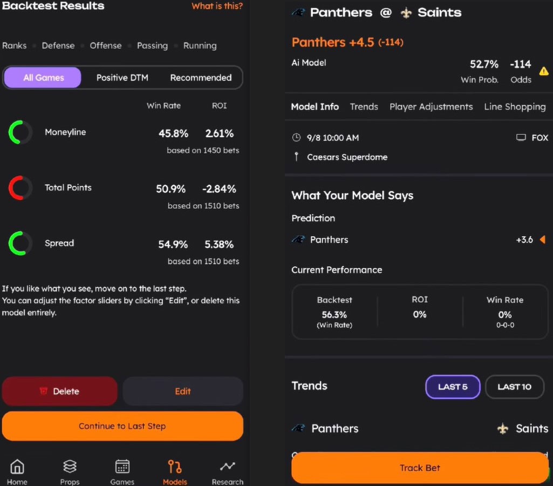553x486 pixels.
Task: Click the clock icon by game time
Action: pyautogui.click(x=296, y=137)
